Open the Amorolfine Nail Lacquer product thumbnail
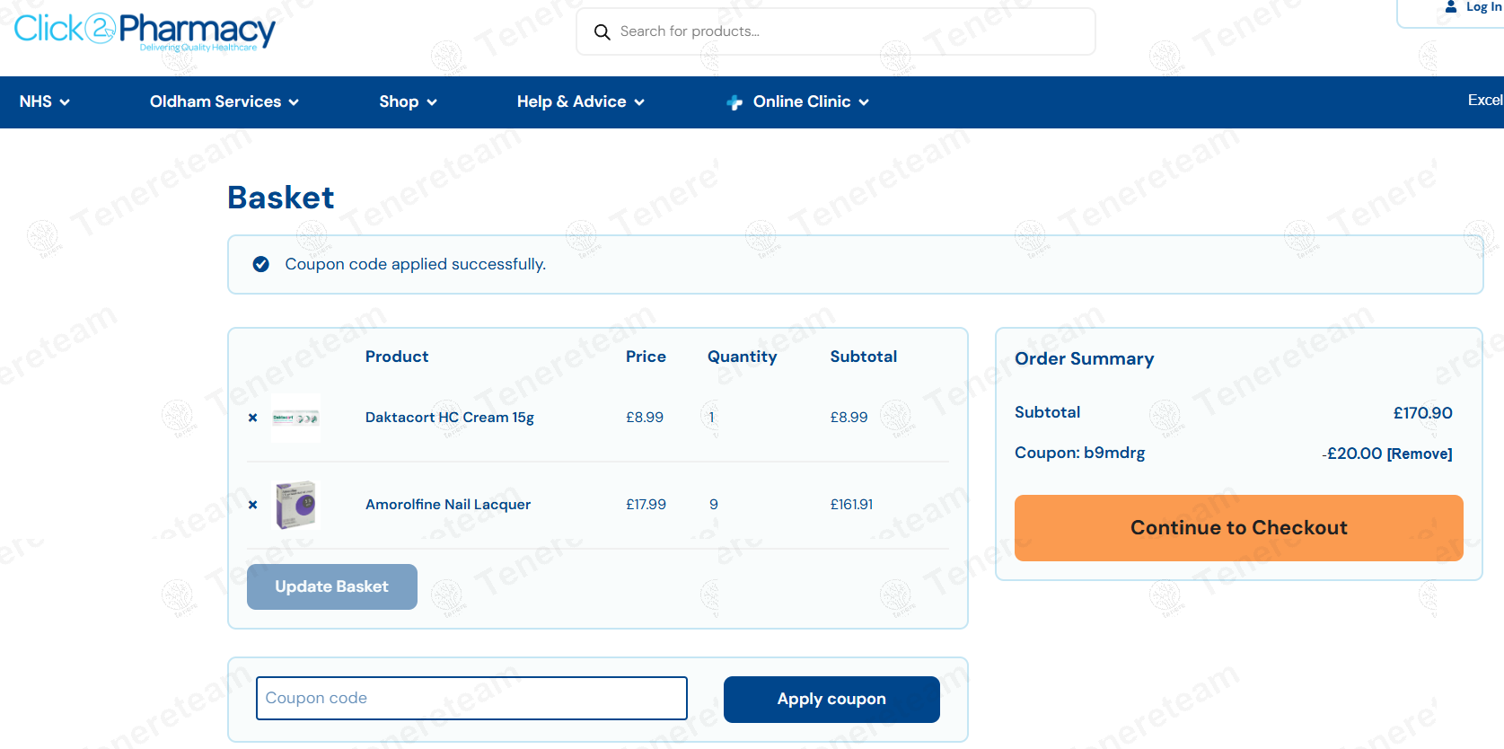1504x749 pixels. click(x=295, y=505)
